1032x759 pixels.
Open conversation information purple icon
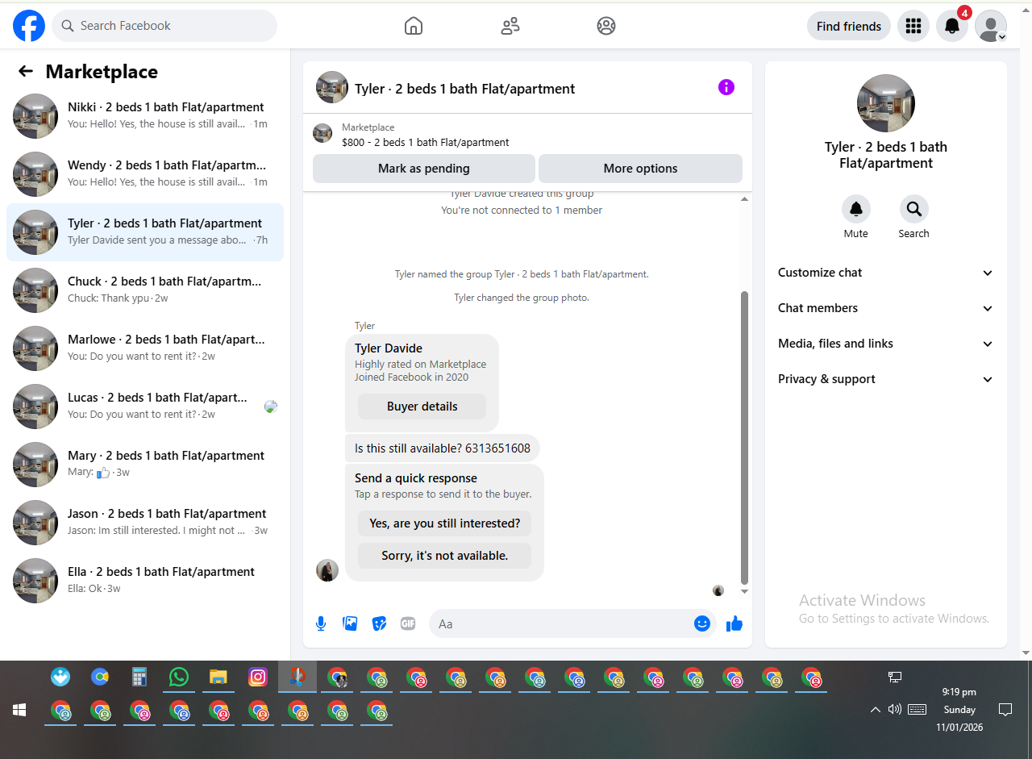pyautogui.click(x=726, y=87)
